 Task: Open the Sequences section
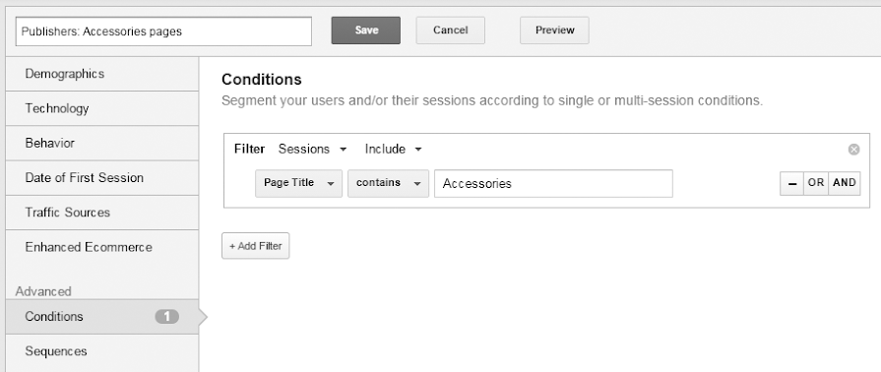[101, 351]
